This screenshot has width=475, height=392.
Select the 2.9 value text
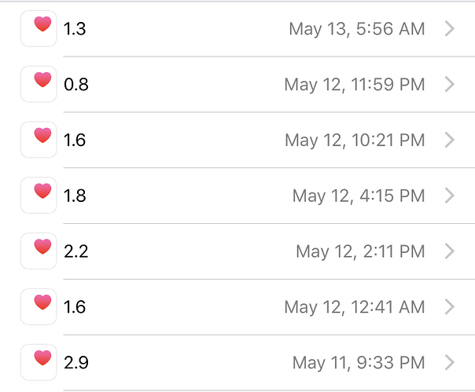(x=76, y=363)
